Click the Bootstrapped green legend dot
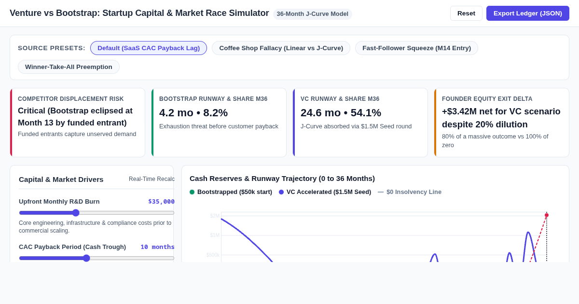 coord(192,192)
